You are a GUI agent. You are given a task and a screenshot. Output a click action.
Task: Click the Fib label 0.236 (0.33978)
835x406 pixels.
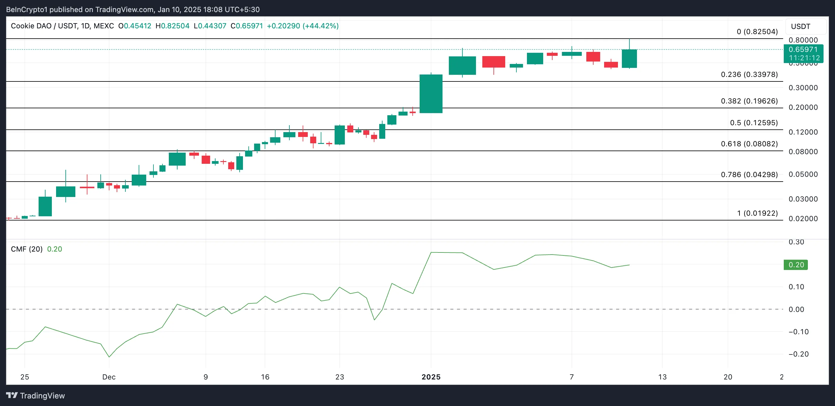click(749, 75)
